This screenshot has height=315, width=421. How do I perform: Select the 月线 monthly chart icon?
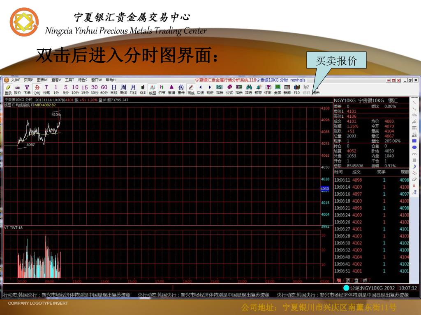tap(133, 89)
